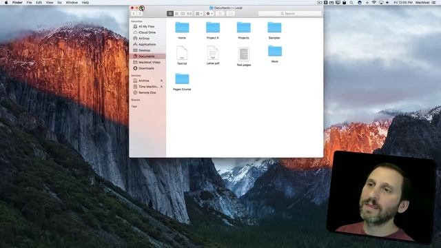The height and width of the screenshot is (248, 441).
Task: Open the View menu
Action: point(50,3)
